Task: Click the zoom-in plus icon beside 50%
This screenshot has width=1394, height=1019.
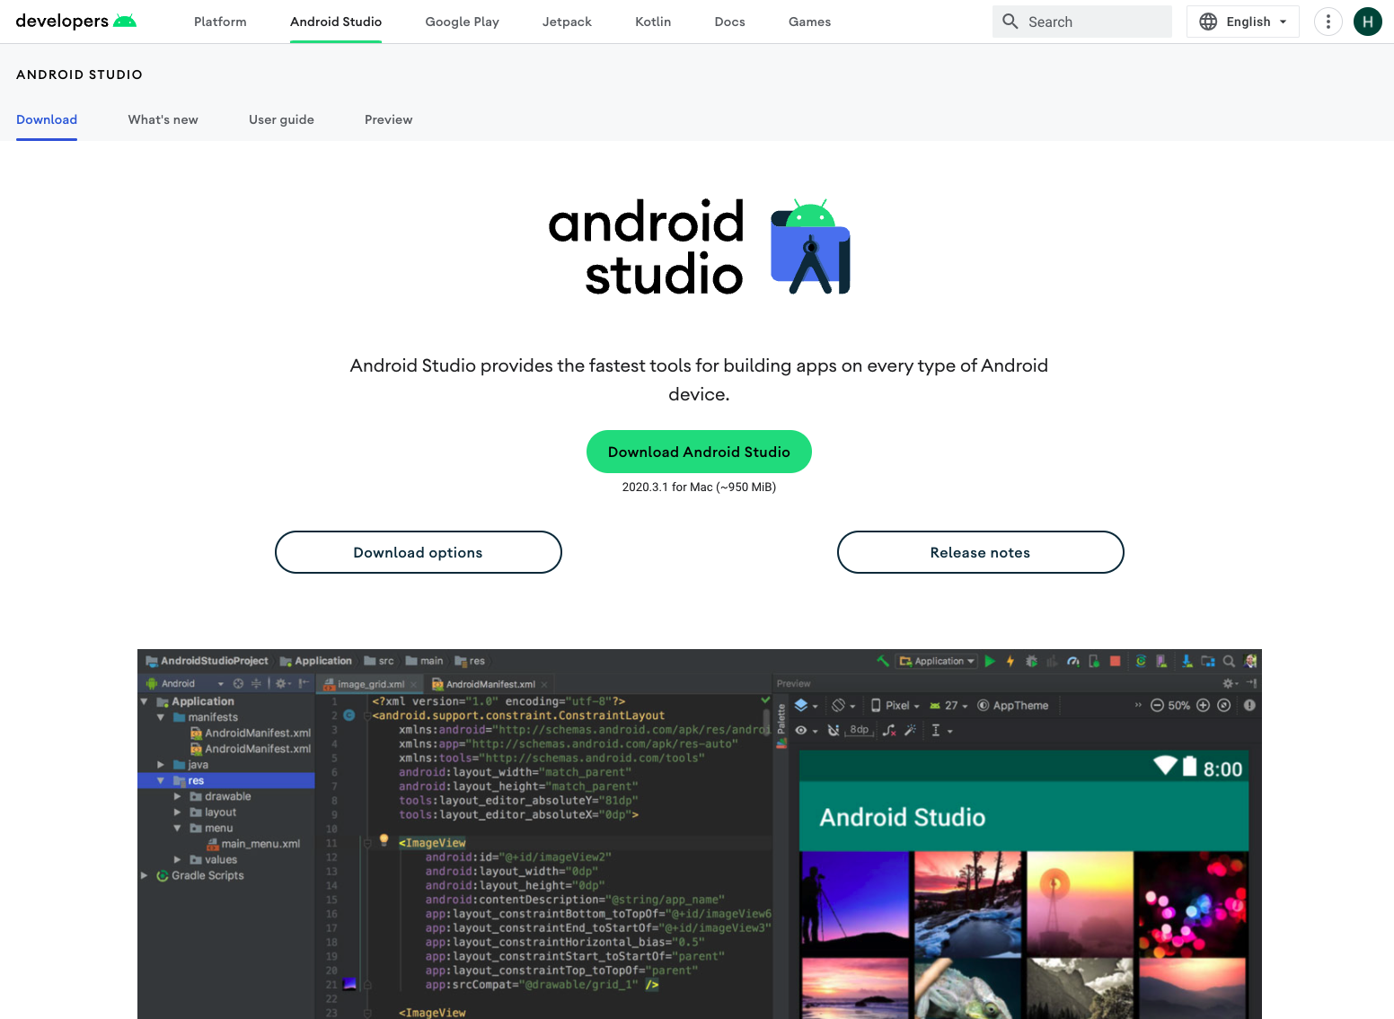Action: tap(1203, 706)
